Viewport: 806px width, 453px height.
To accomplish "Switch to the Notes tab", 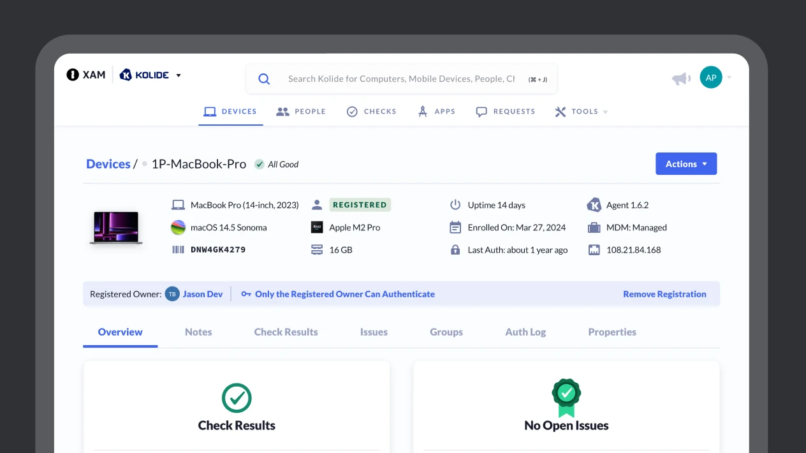I will pos(198,332).
